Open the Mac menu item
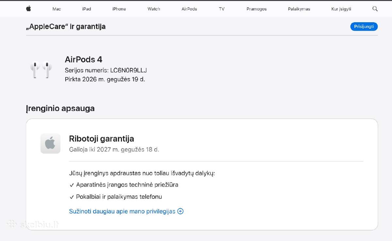392x241 pixels. [57, 9]
